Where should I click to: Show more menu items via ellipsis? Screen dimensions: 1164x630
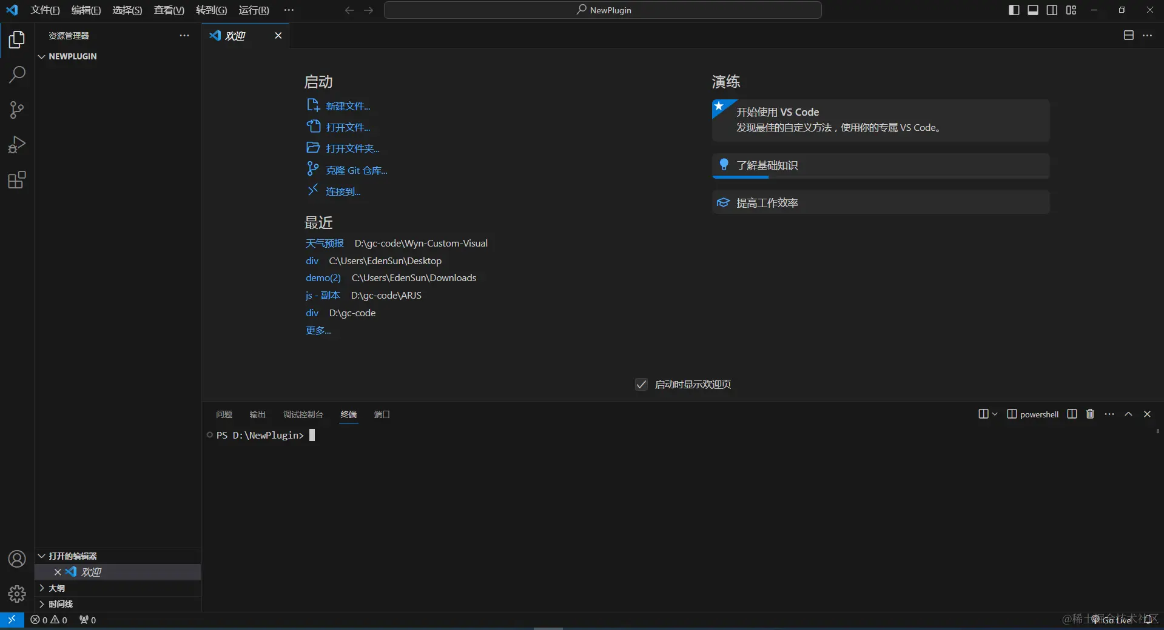[x=289, y=10]
